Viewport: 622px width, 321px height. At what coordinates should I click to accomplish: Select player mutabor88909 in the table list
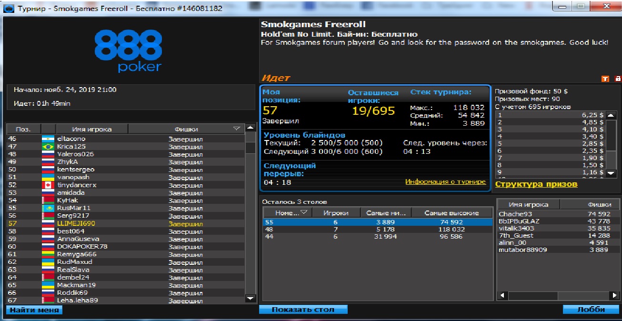click(559, 250)
